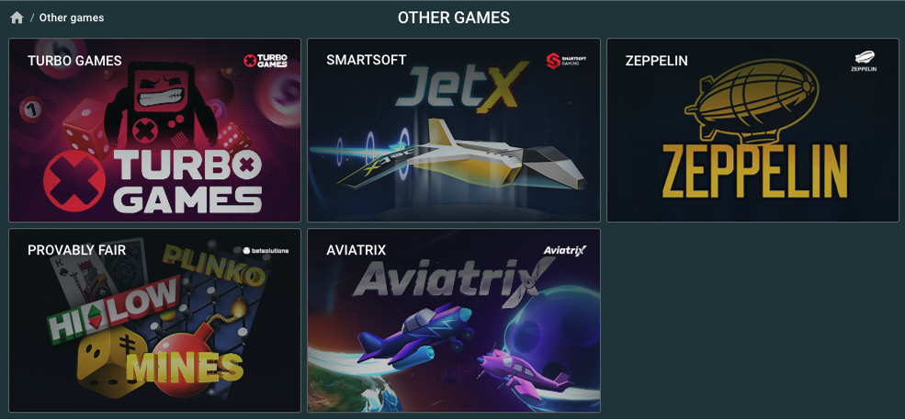
Task: Select the Other games breadcrumb link
Action: click(x=72, y=17)
